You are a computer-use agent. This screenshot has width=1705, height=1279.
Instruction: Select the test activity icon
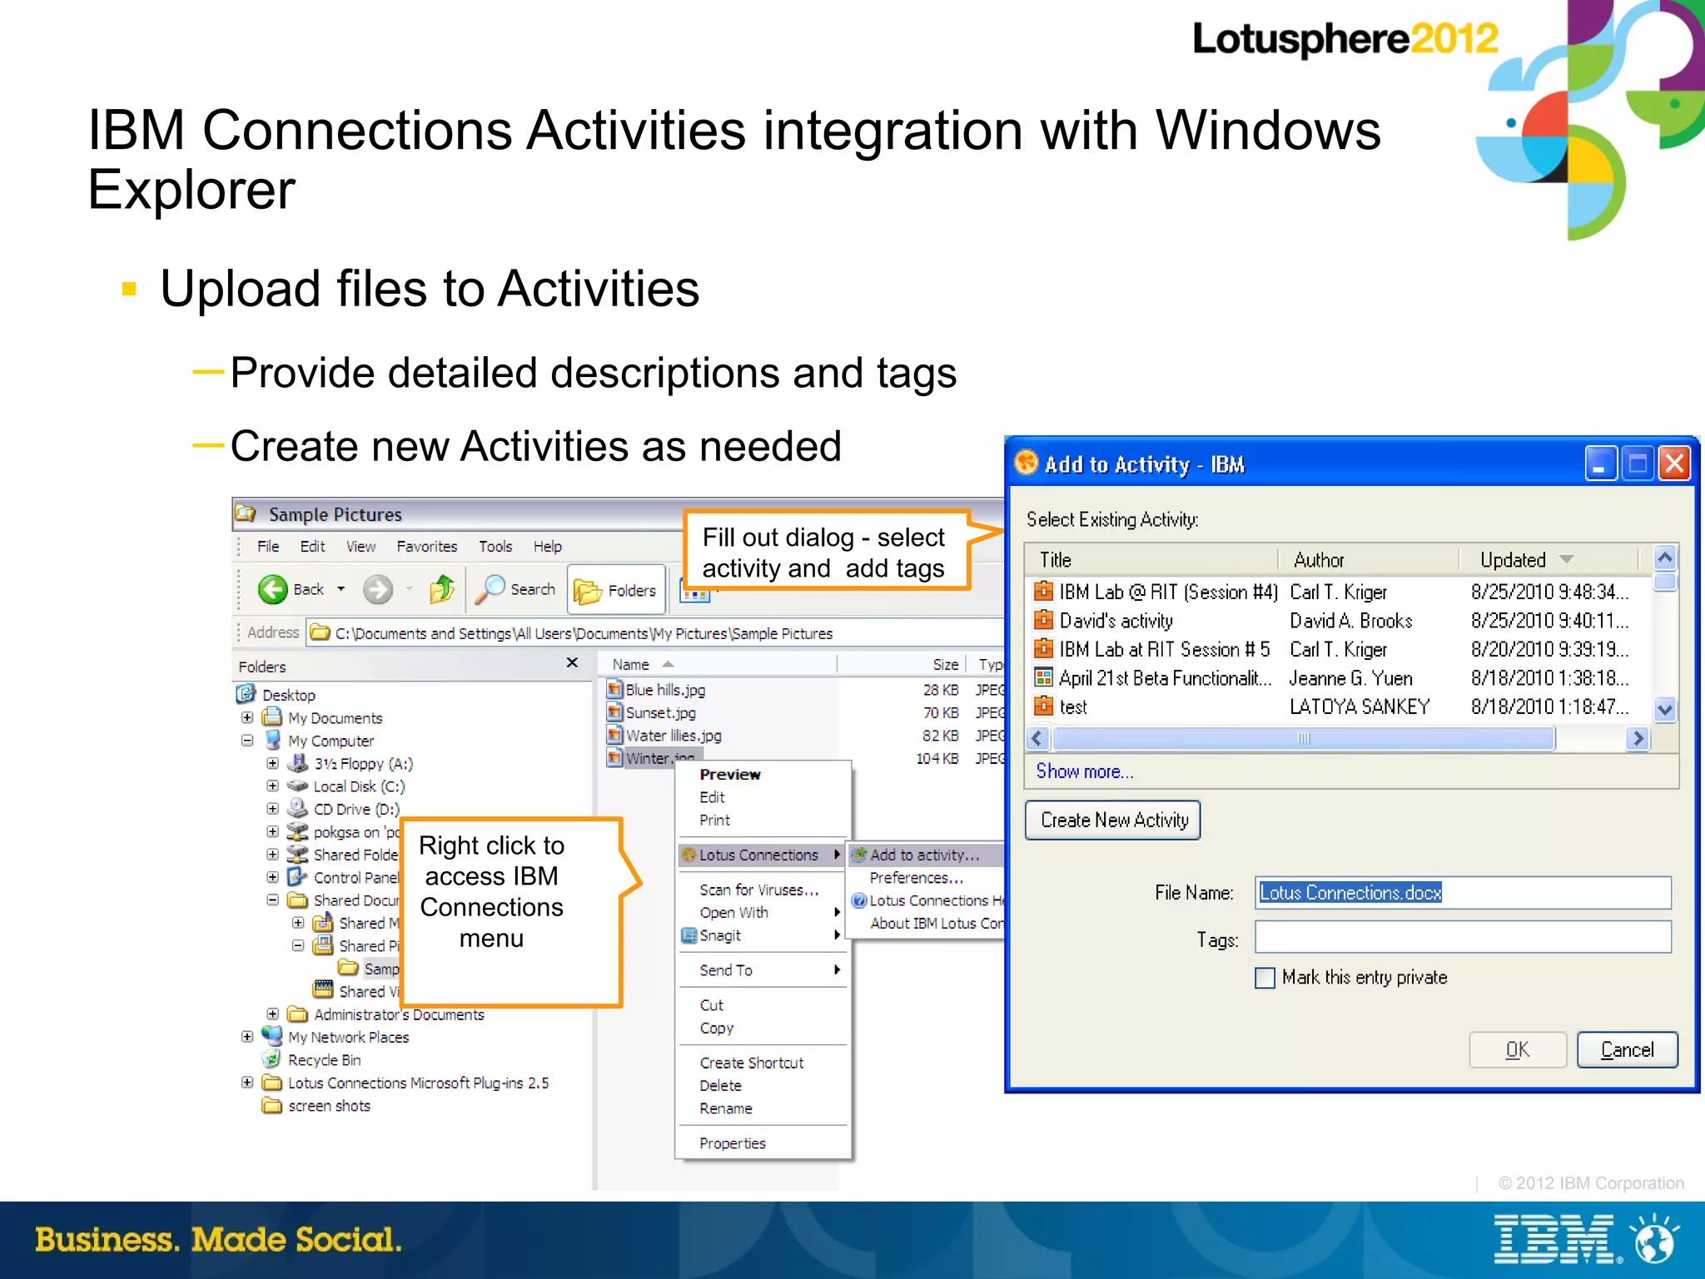1043,706
